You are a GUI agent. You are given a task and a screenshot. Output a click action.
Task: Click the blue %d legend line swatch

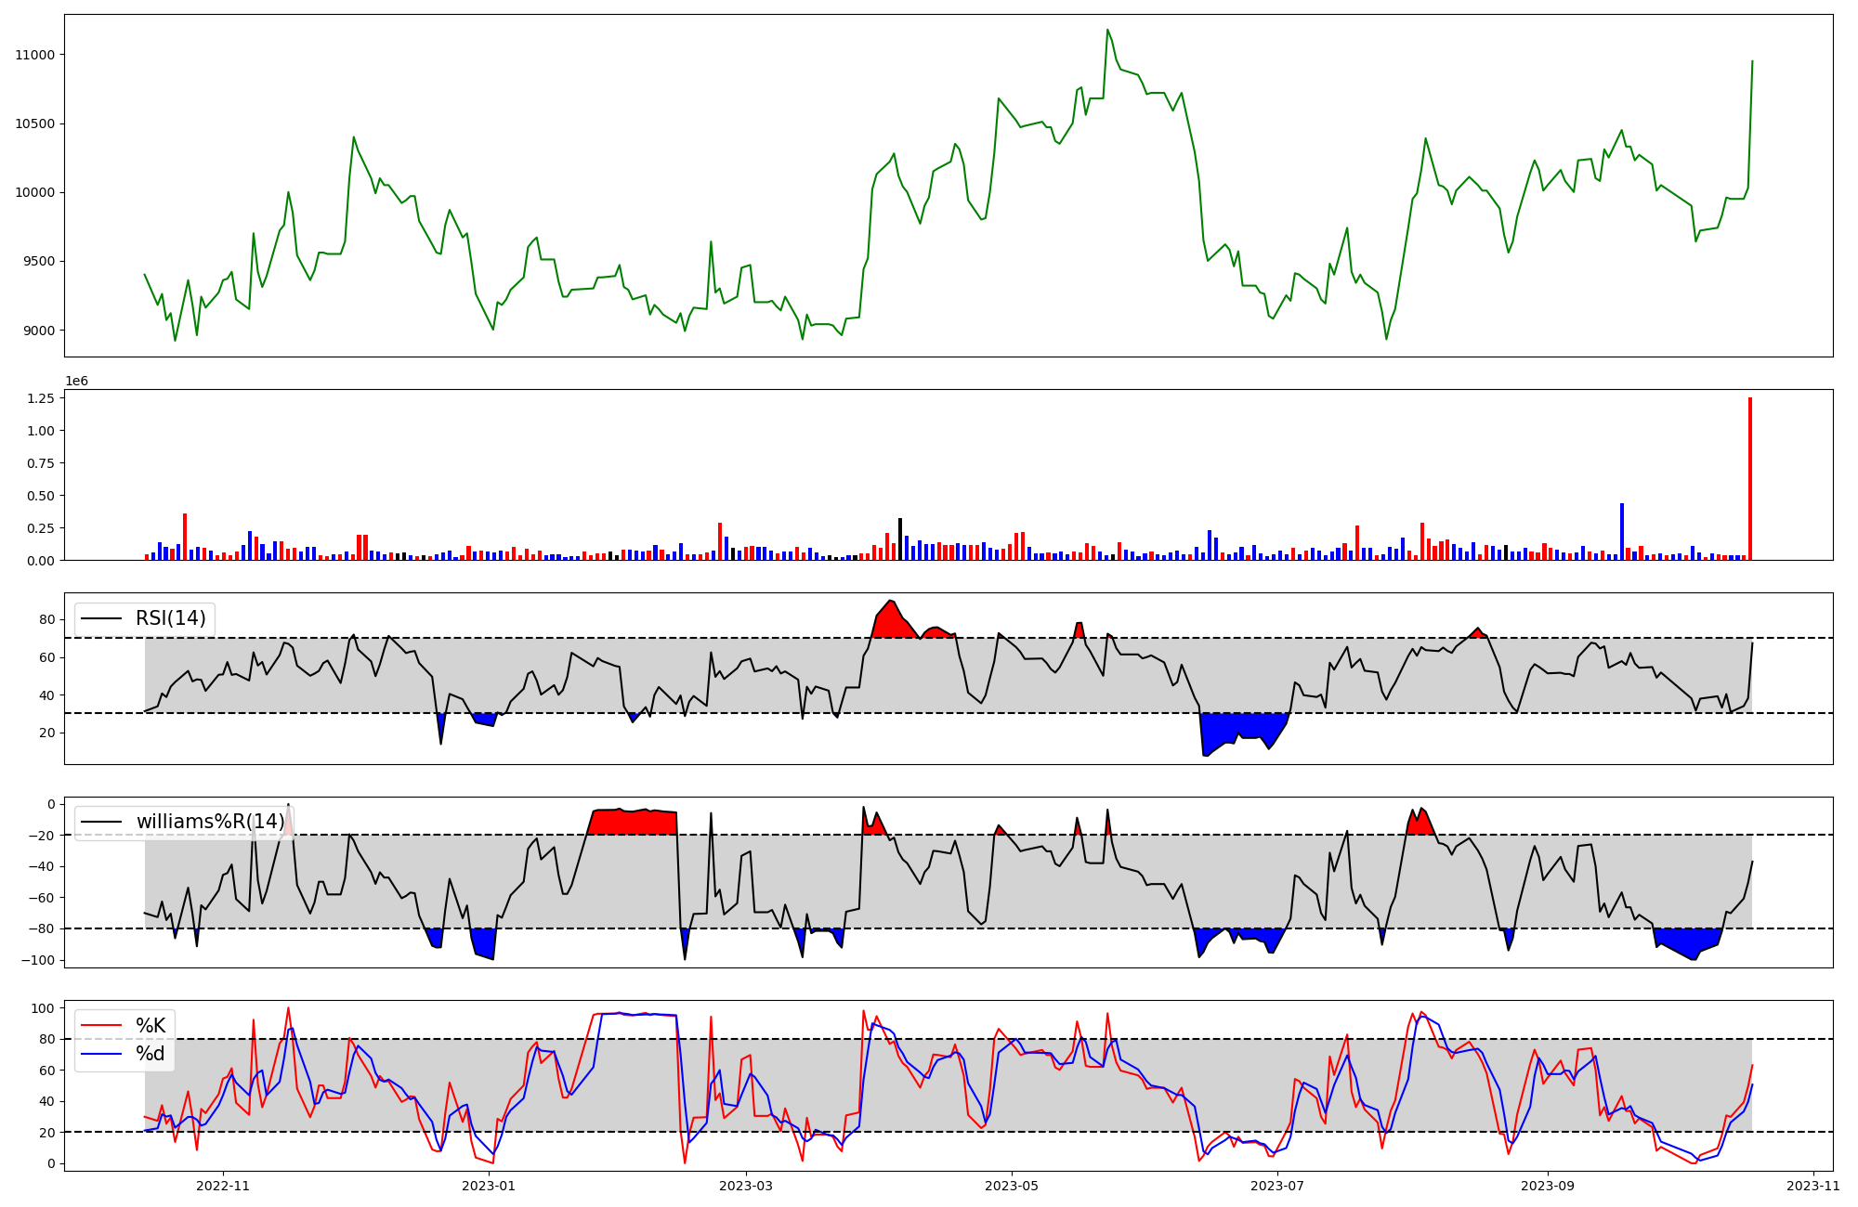[x=102, y=1054]
